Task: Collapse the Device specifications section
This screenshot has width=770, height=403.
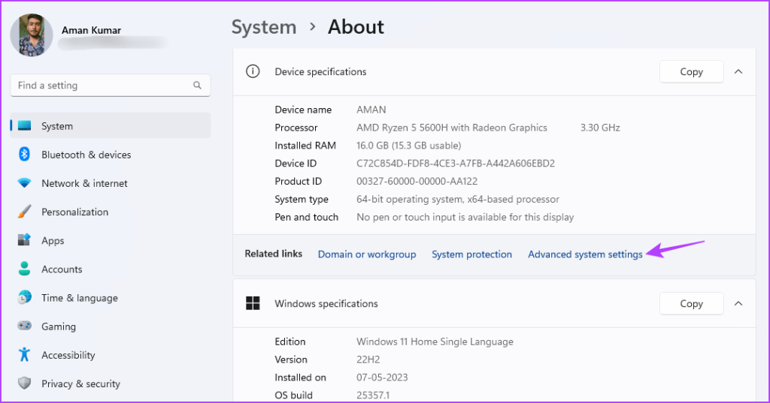Action: 738,72
